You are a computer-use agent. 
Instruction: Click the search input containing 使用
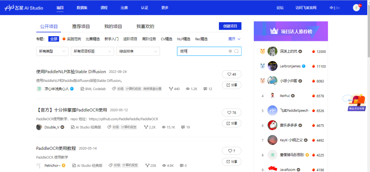[x=209, y=51]
